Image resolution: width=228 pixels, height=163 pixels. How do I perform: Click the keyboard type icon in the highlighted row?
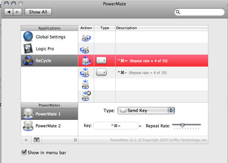point(101,60)
